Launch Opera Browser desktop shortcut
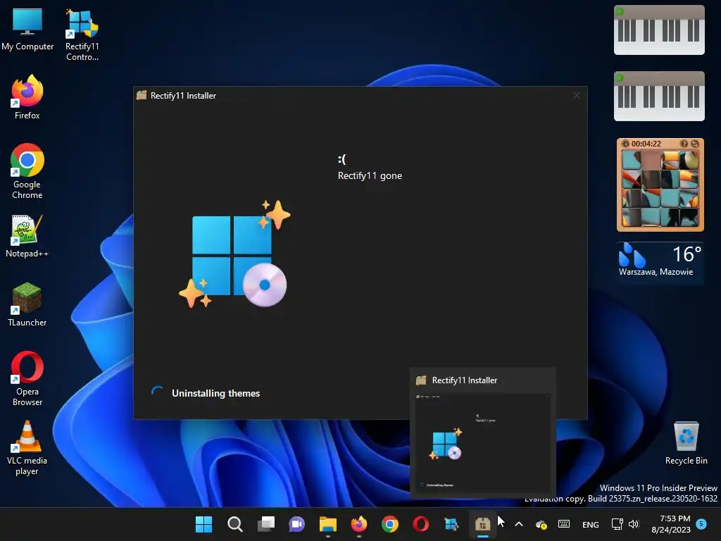The image size is (721, 541). pyautogui.click(x=27, y=378)
